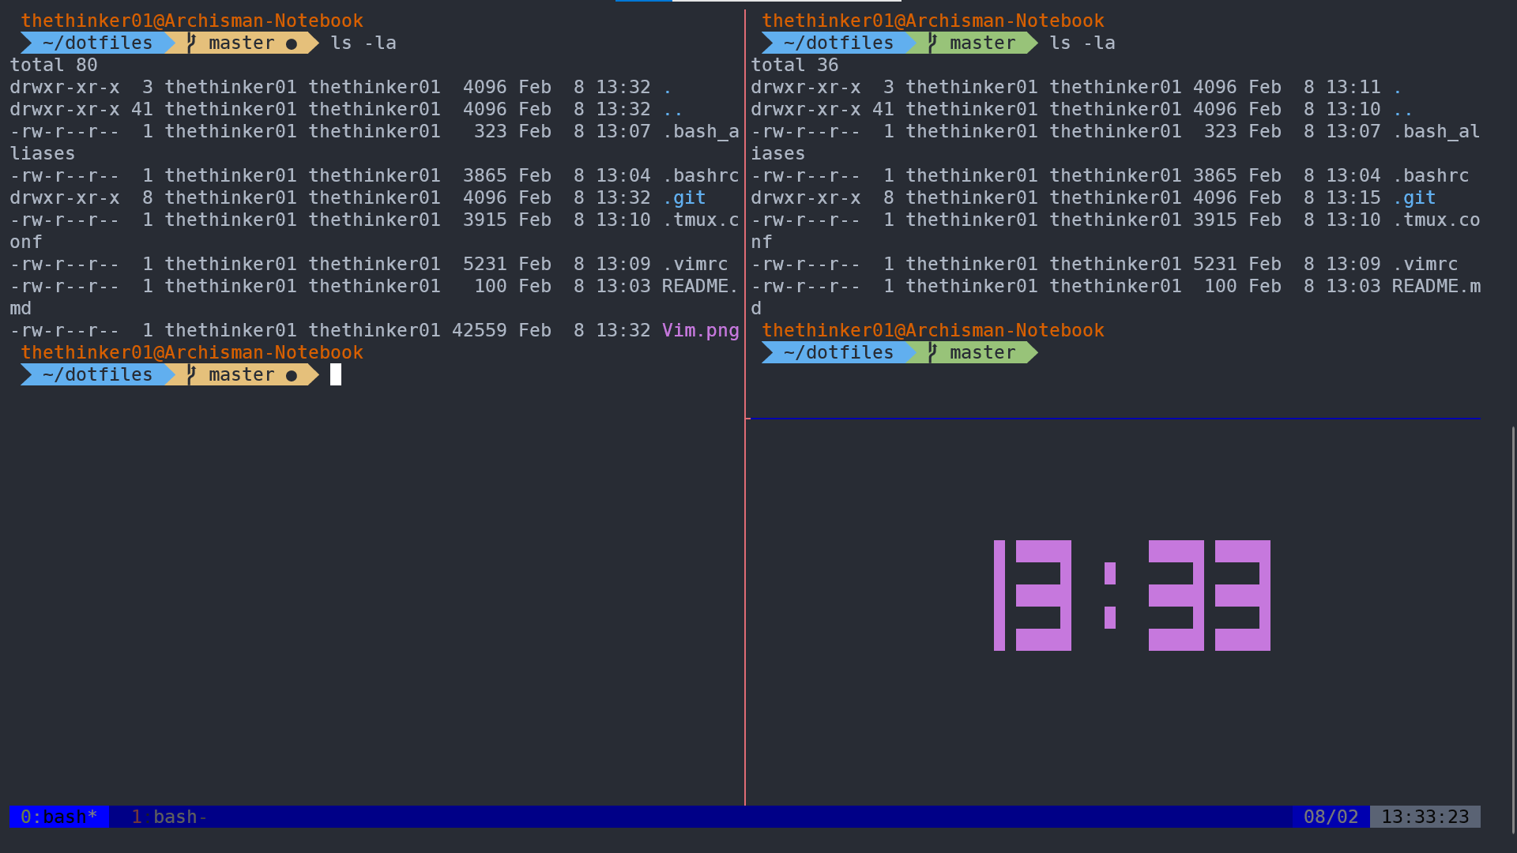
Task: Click 'total 80' line in left pane
Action: pyautogui.click(x=54, y=65)
